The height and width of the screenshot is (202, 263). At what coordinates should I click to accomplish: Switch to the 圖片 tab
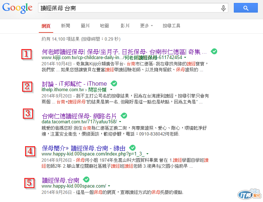(85, 25)
